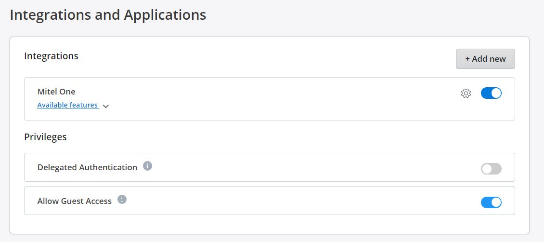Click the Allow Guest Access label text

(74, 201)
